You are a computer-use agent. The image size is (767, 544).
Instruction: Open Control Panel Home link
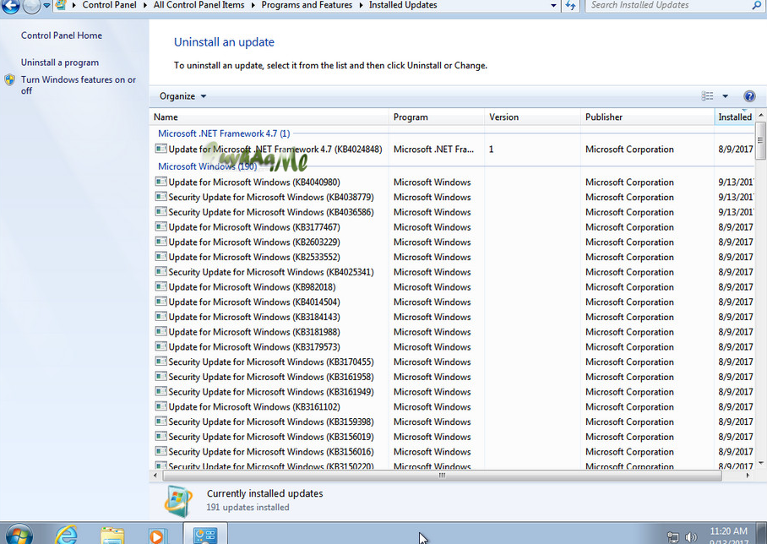62,35
